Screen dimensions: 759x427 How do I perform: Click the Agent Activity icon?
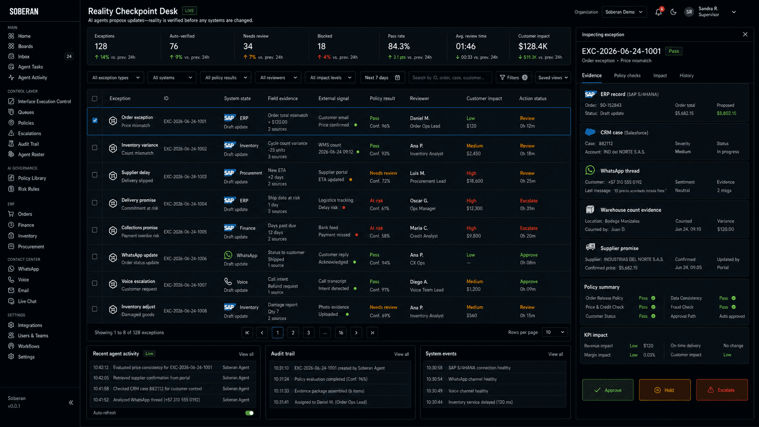coord(11,77)
